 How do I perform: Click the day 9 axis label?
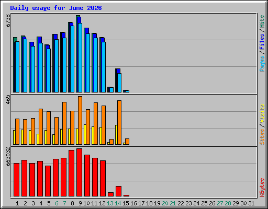[x=80, y=203]
